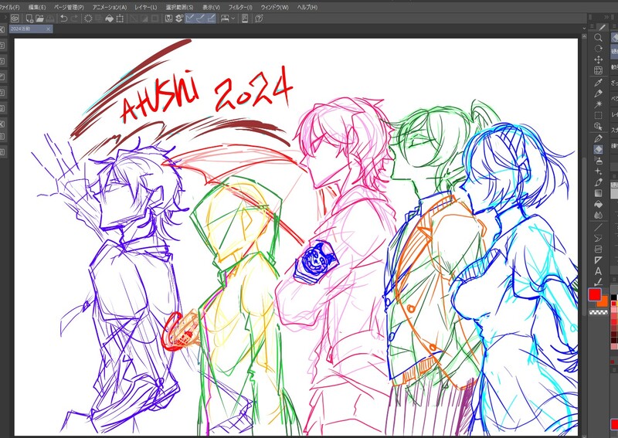Toggle Snap to Grid
The height and width of the screenshot is (438, 618).
(211, 18)
